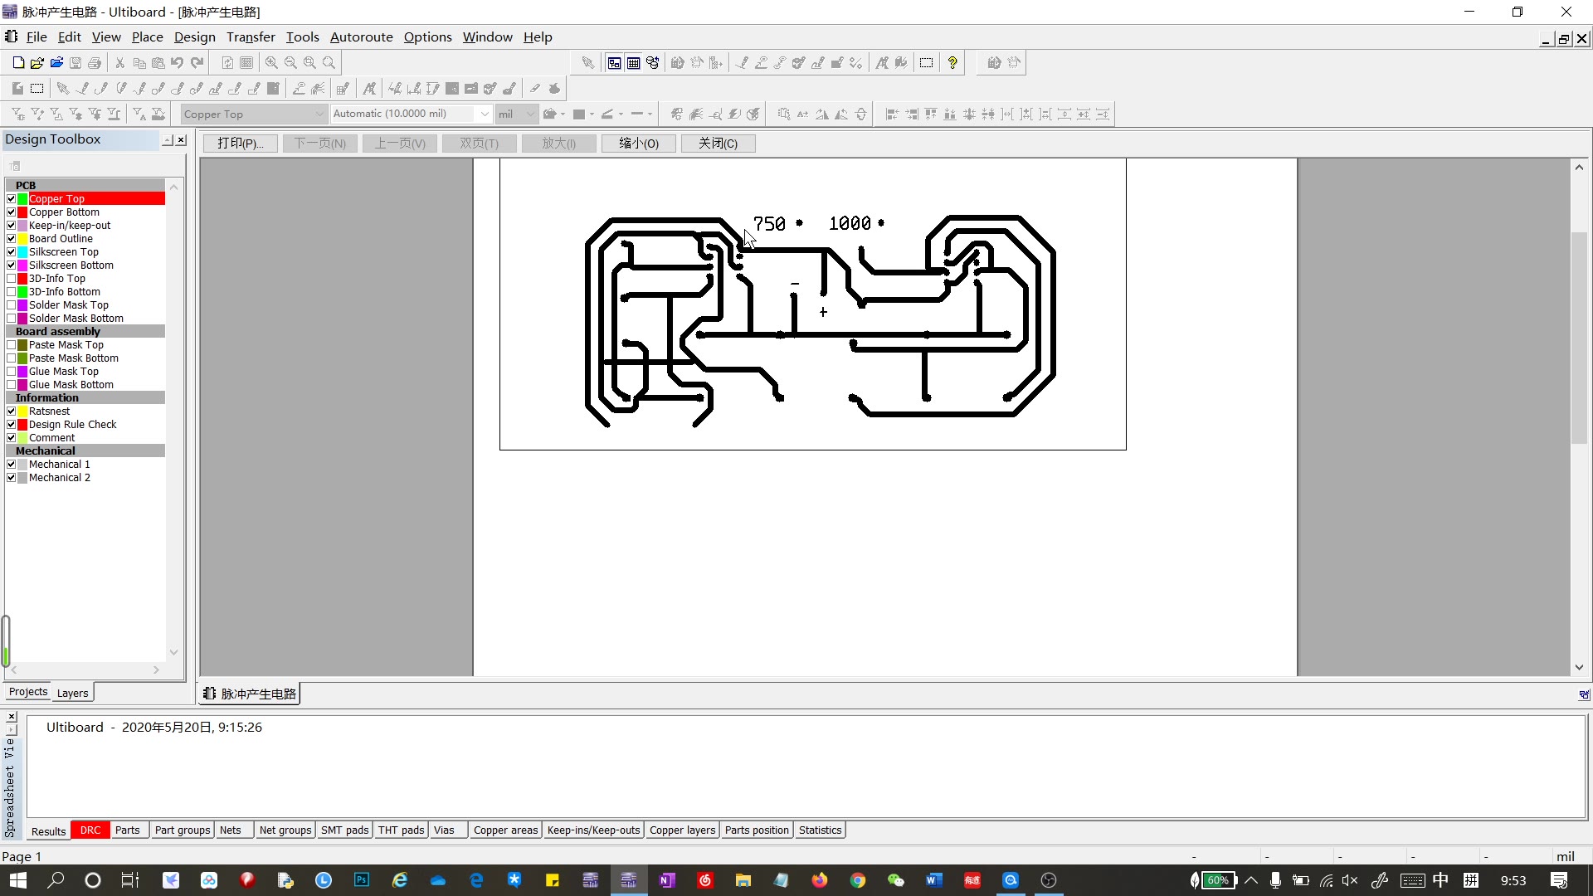Viewport: 1593px width, 896px height.
Task: Switch to the Nets spreadsheet tab
Action: coord(231,830)
